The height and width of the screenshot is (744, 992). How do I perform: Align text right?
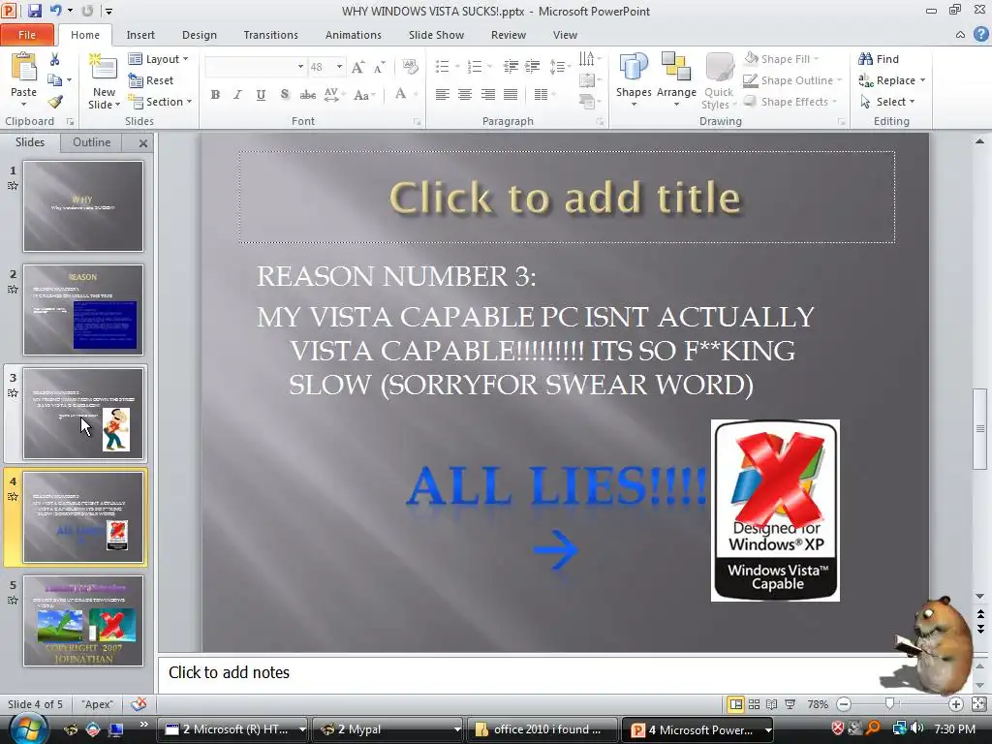click(x=488, y=95)
